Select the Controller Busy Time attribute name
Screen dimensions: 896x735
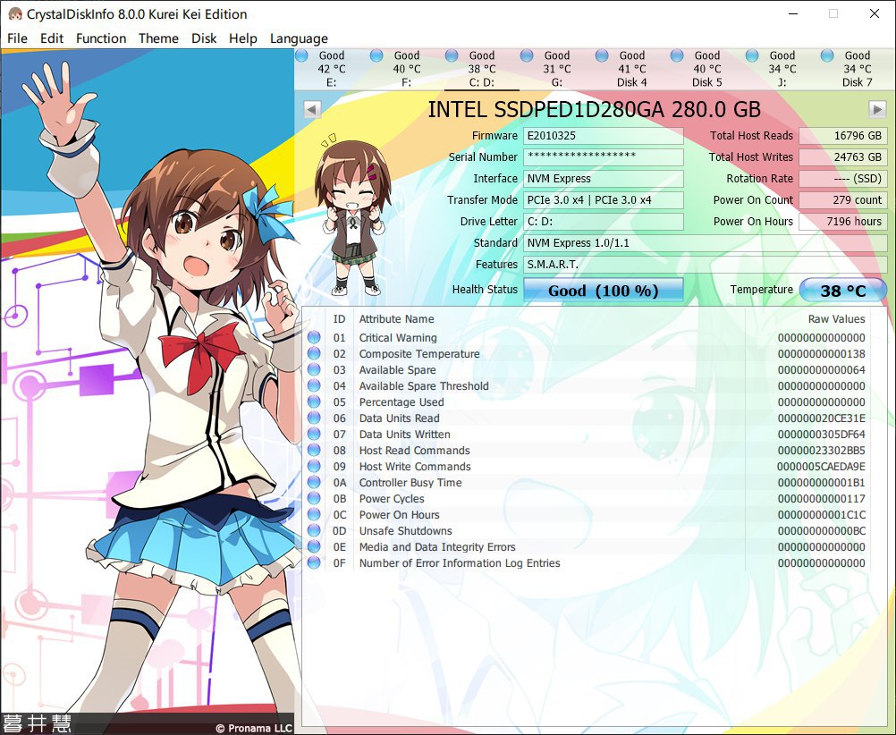(410, 482)
